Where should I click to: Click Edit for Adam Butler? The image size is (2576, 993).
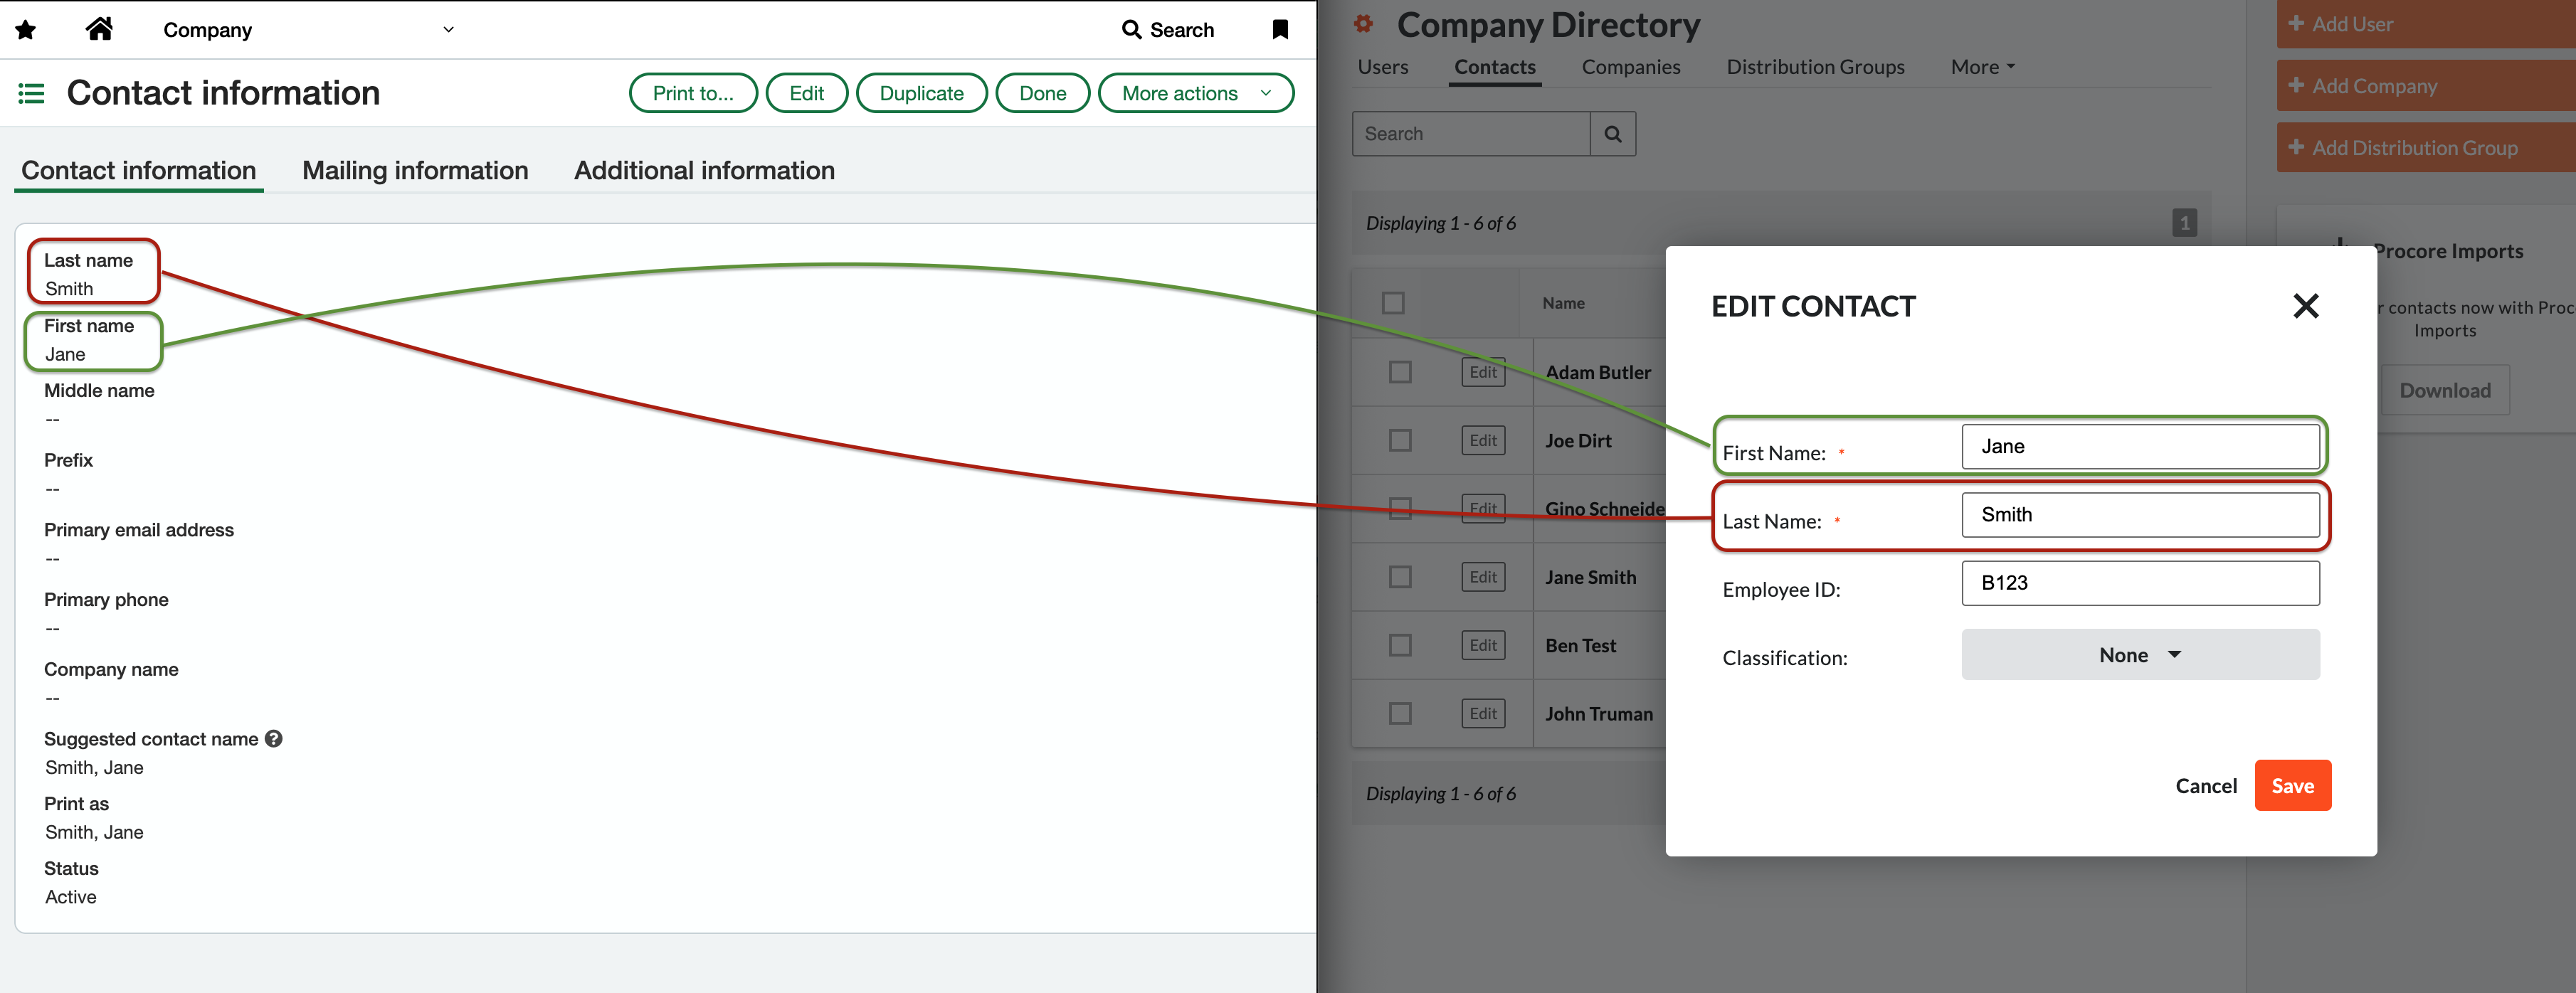pos(1483,372)
